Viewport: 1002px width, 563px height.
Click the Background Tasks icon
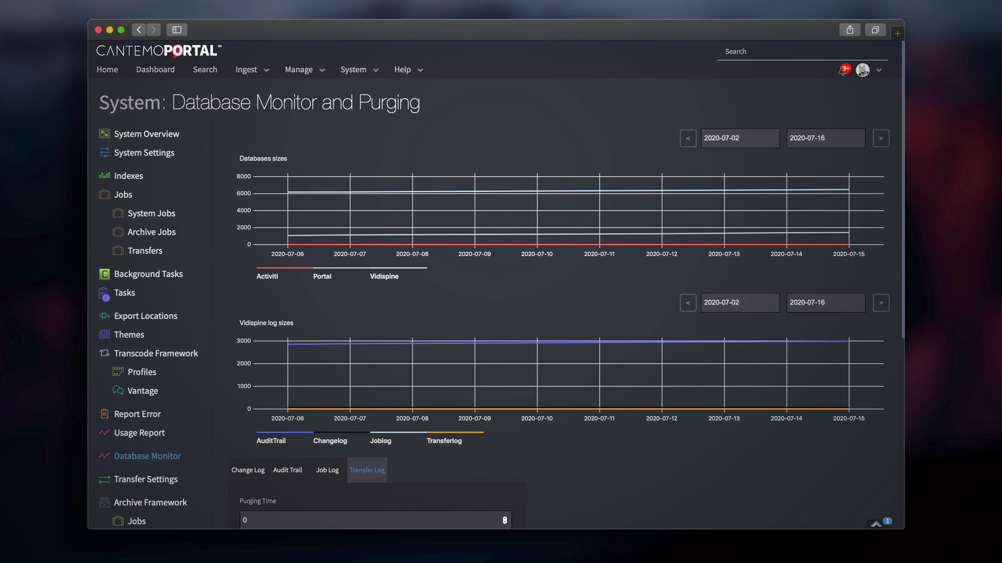[x=104, y=274]
